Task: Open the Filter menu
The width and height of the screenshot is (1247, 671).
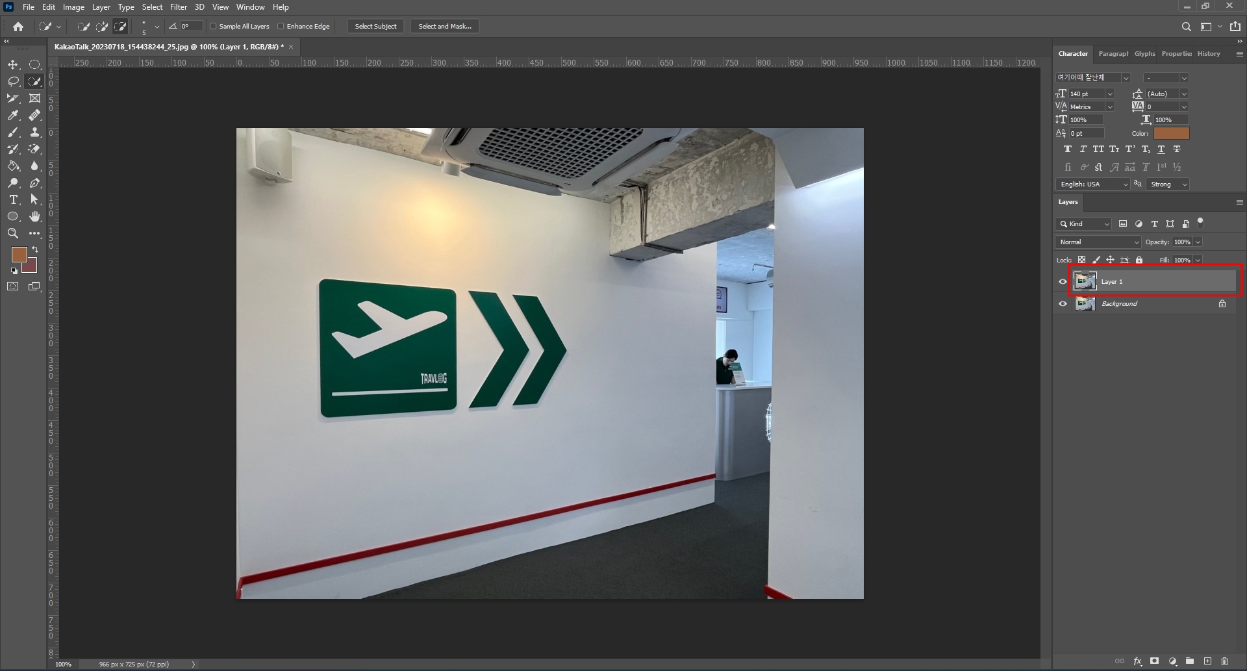Action: point(179,7)
